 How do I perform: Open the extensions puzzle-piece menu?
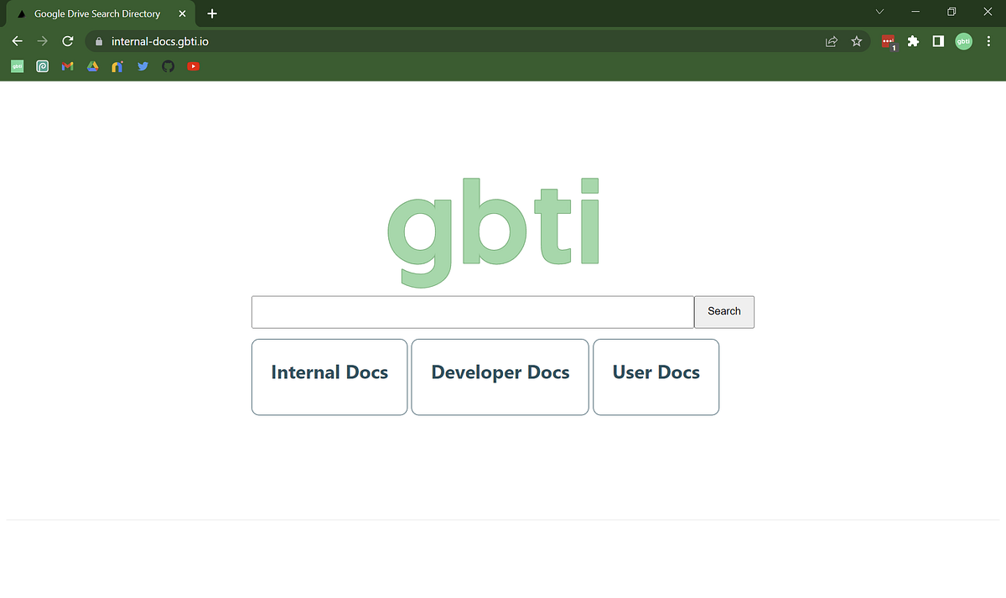point(913,41)
